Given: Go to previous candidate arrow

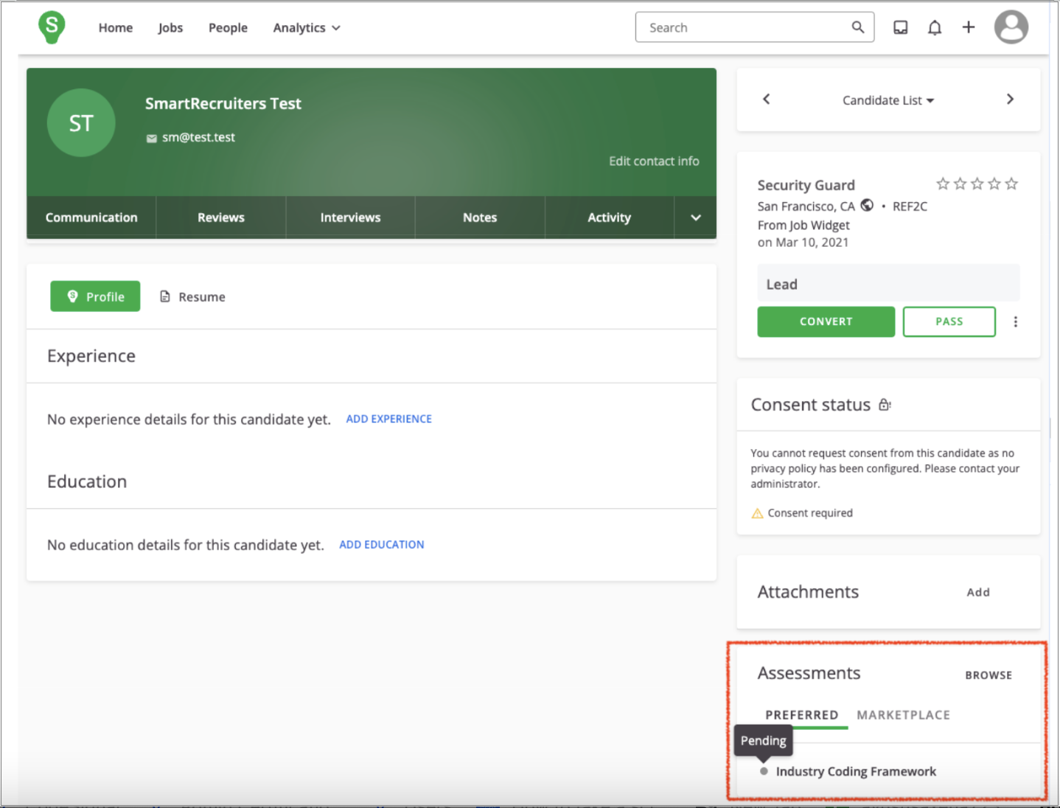Looking at the screenshot, I should pyautogui.click(x=767, y=99).
